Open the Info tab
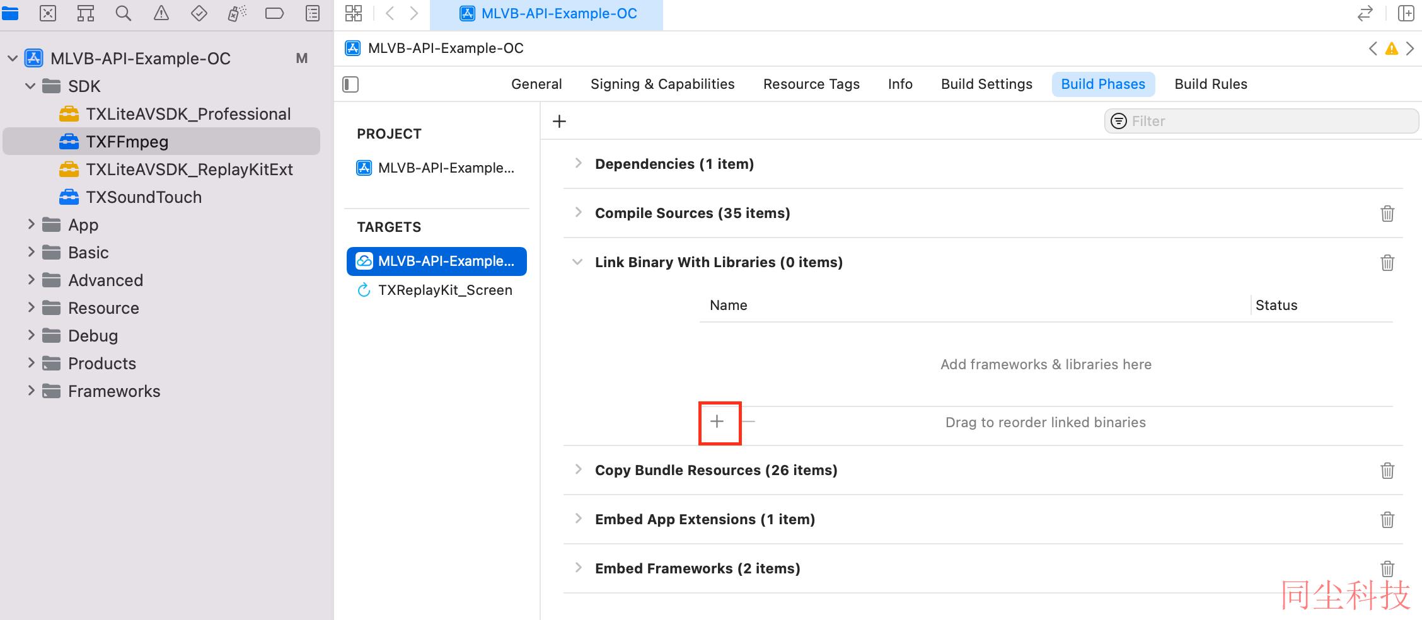1422x620 pixels. coord(900,84)
